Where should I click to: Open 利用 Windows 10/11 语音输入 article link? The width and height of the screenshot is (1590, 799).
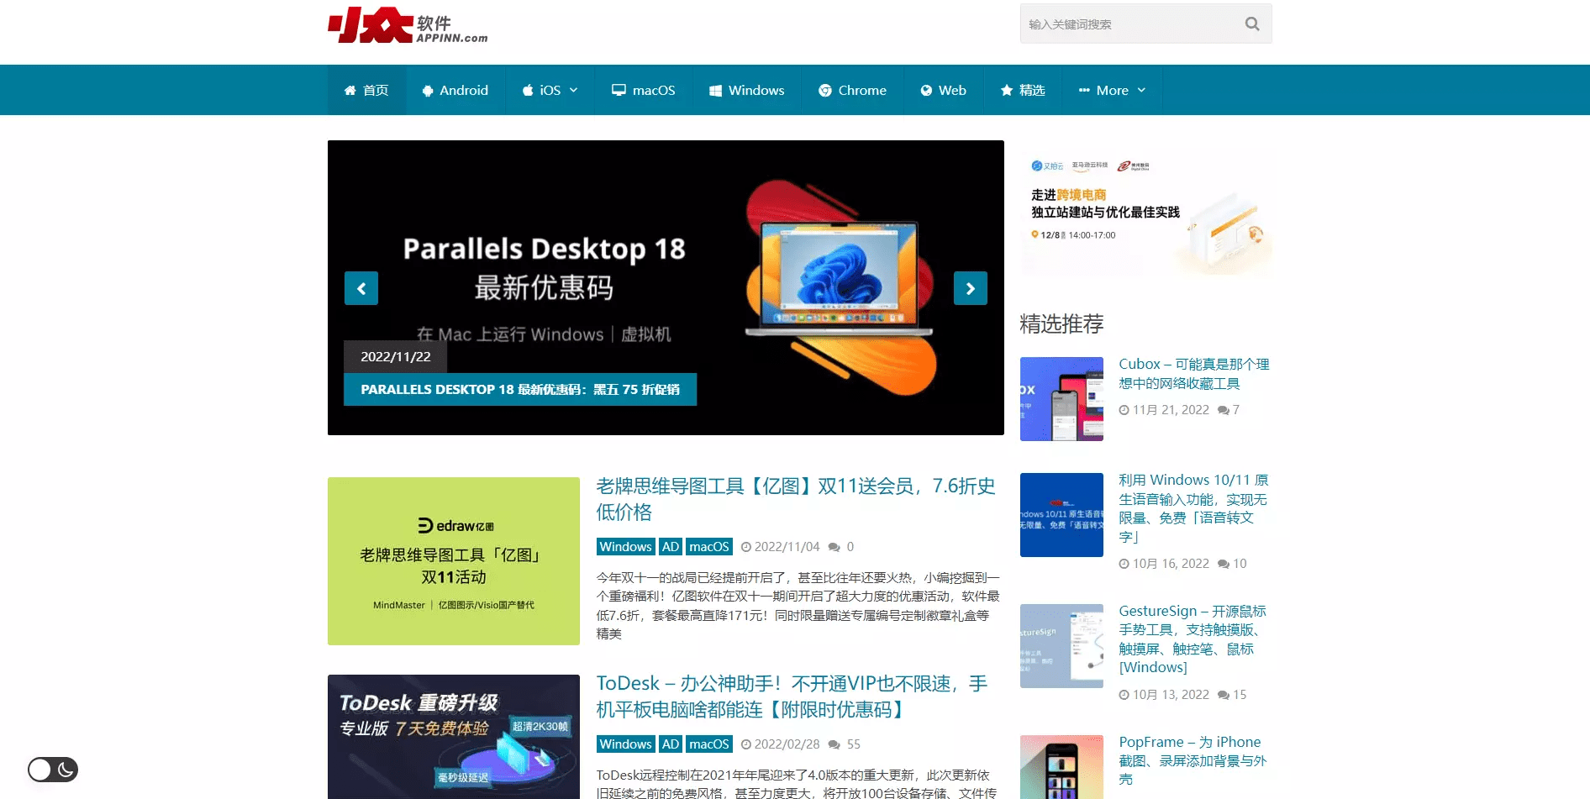[x=1193, y=508]
